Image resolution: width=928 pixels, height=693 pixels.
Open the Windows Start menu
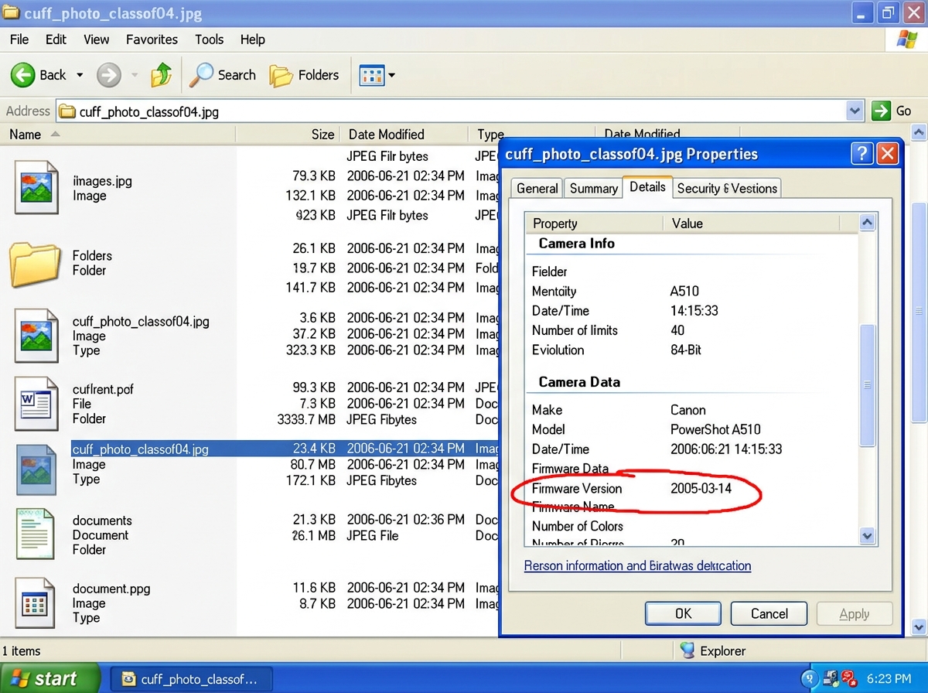(x=49, y=678)
